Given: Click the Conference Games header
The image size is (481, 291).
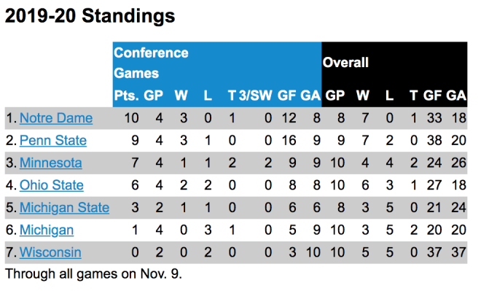Looking at the screenshot, I should (151, 63).
